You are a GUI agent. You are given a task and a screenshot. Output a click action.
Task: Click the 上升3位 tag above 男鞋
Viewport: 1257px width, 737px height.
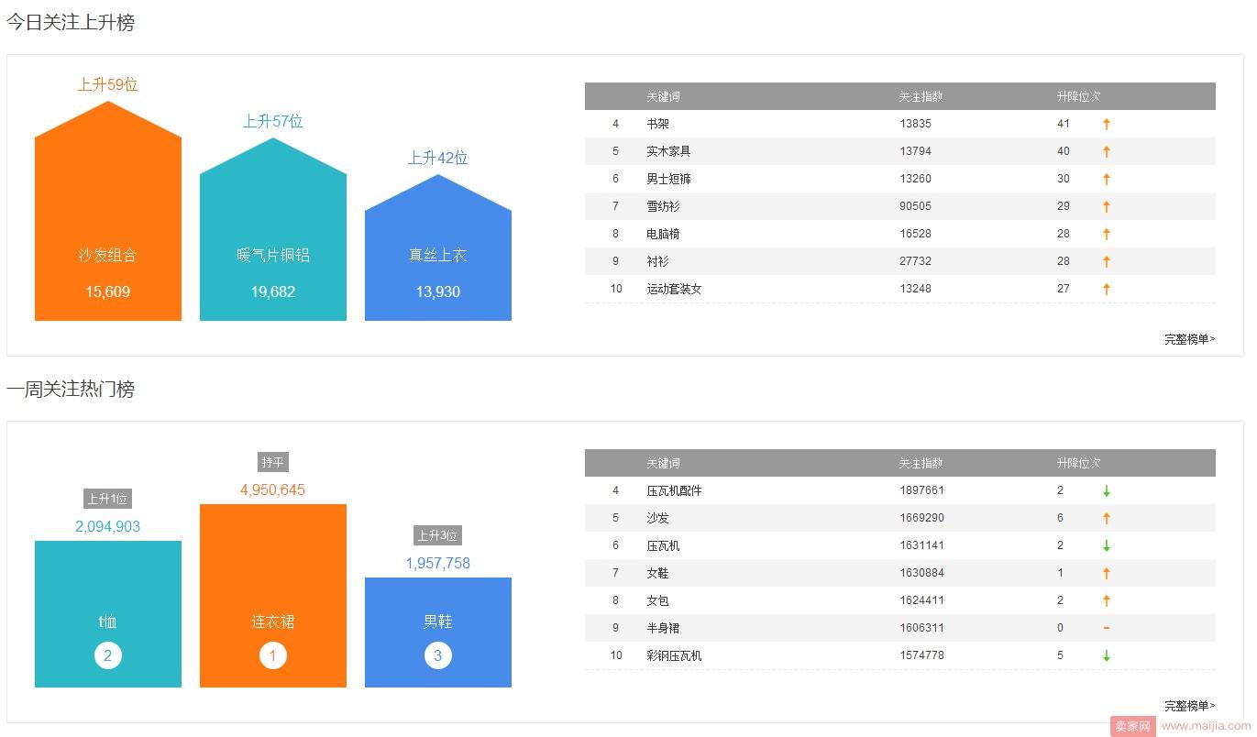coord(438,535)
